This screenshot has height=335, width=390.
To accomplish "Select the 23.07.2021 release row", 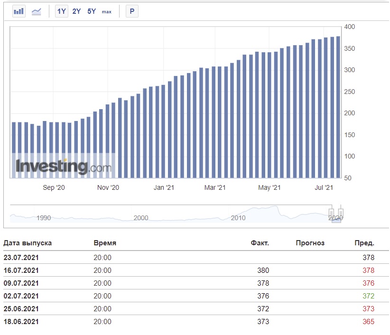I will coord(196,257).
